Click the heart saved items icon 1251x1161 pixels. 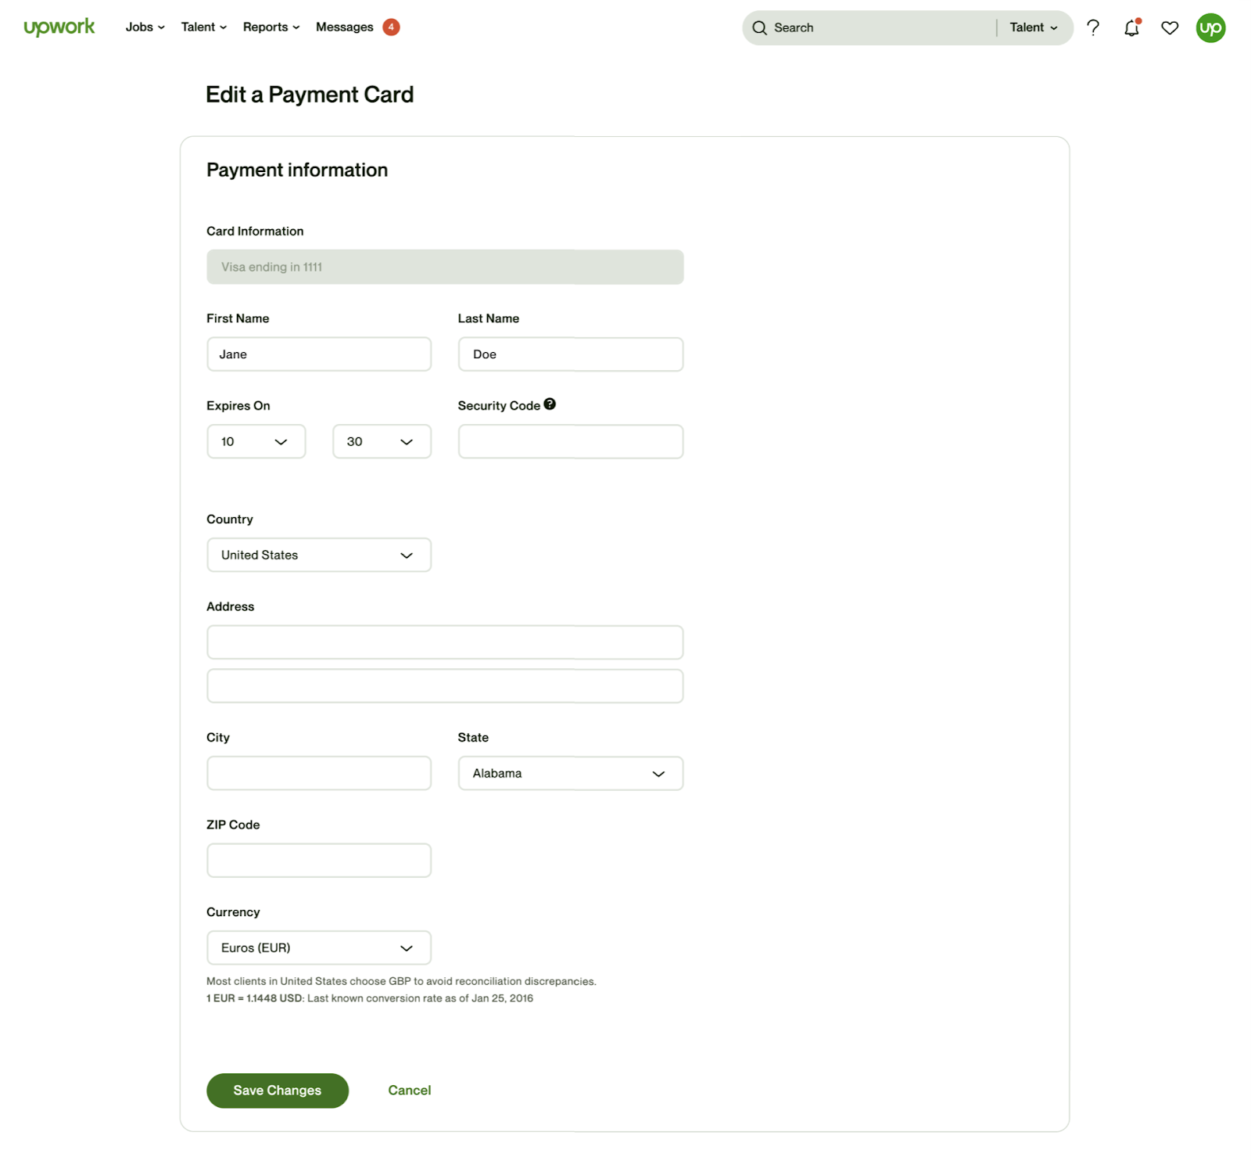(1170, 28)
